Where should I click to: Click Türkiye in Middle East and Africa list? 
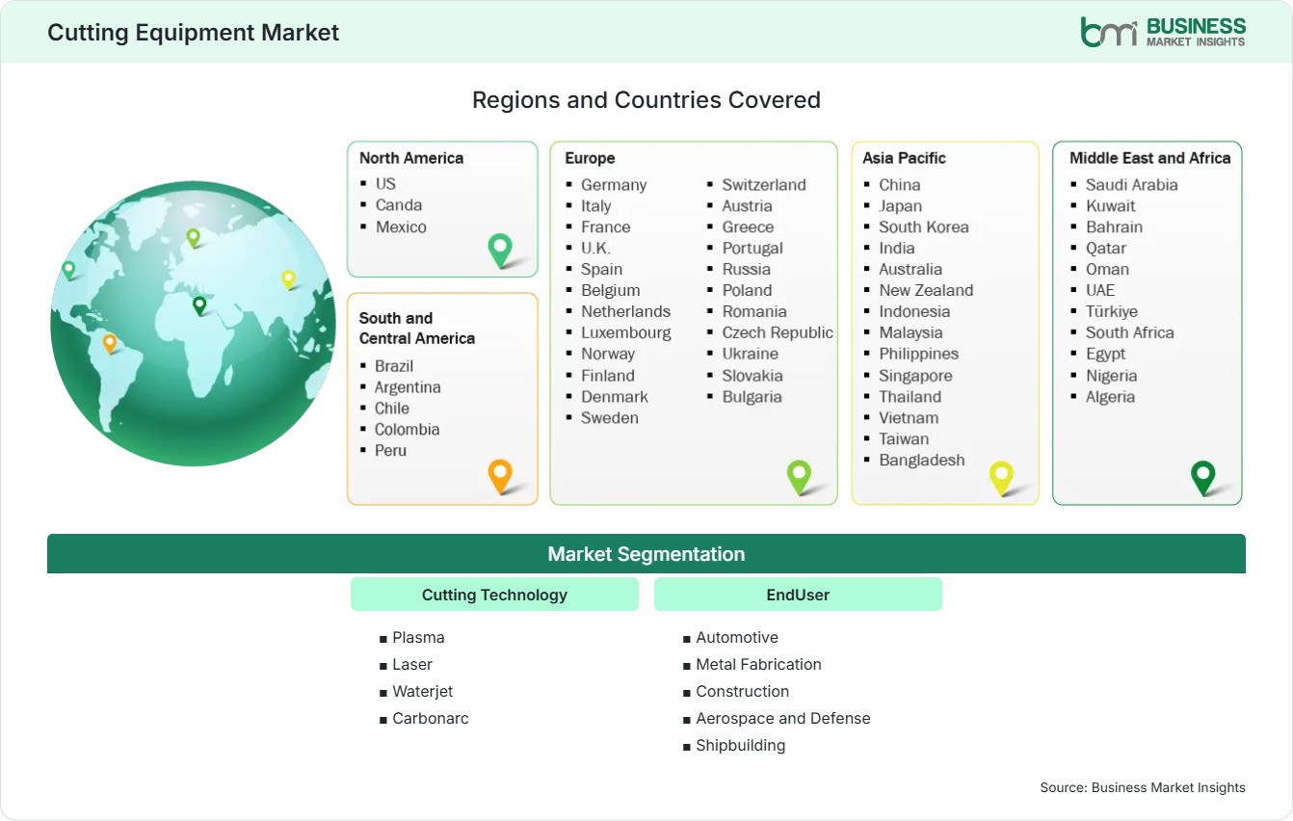[x=1112, y=312]
